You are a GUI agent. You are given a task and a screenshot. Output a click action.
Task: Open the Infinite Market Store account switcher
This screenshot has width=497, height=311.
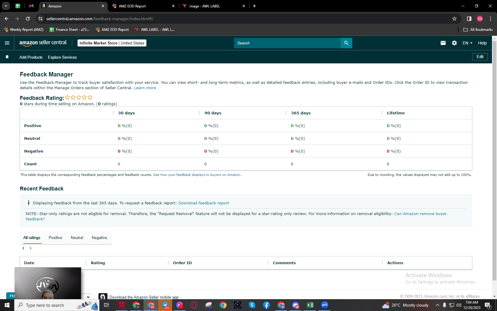[x=112, y=43]
